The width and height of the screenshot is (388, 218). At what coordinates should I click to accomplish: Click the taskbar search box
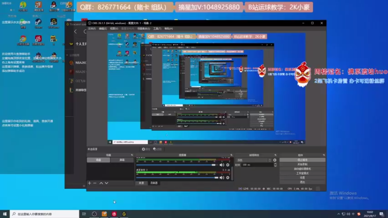click(x=45, y=214)
